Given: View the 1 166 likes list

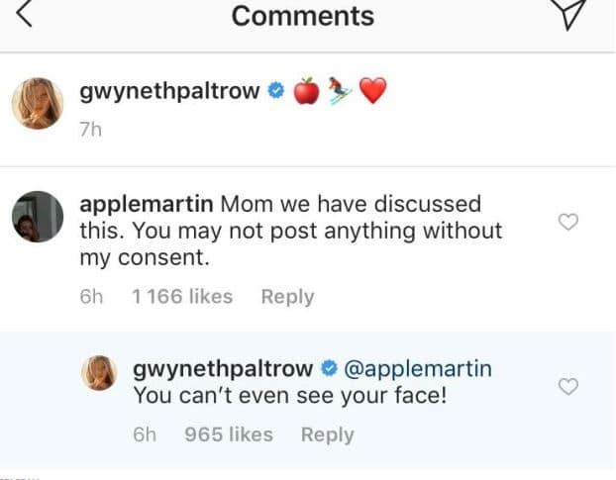Looking at the screenshot, I should pos(182,296).
